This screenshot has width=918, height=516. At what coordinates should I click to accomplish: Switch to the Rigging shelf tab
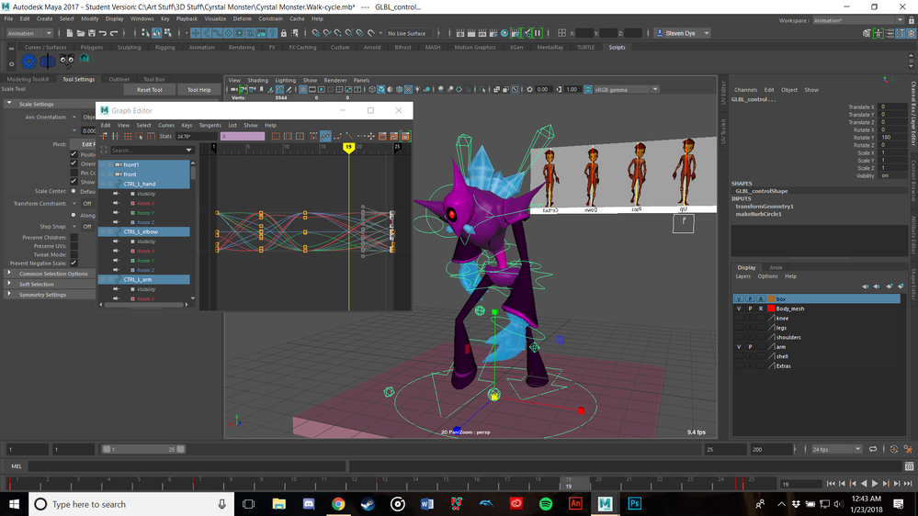(x=165, y=48)
